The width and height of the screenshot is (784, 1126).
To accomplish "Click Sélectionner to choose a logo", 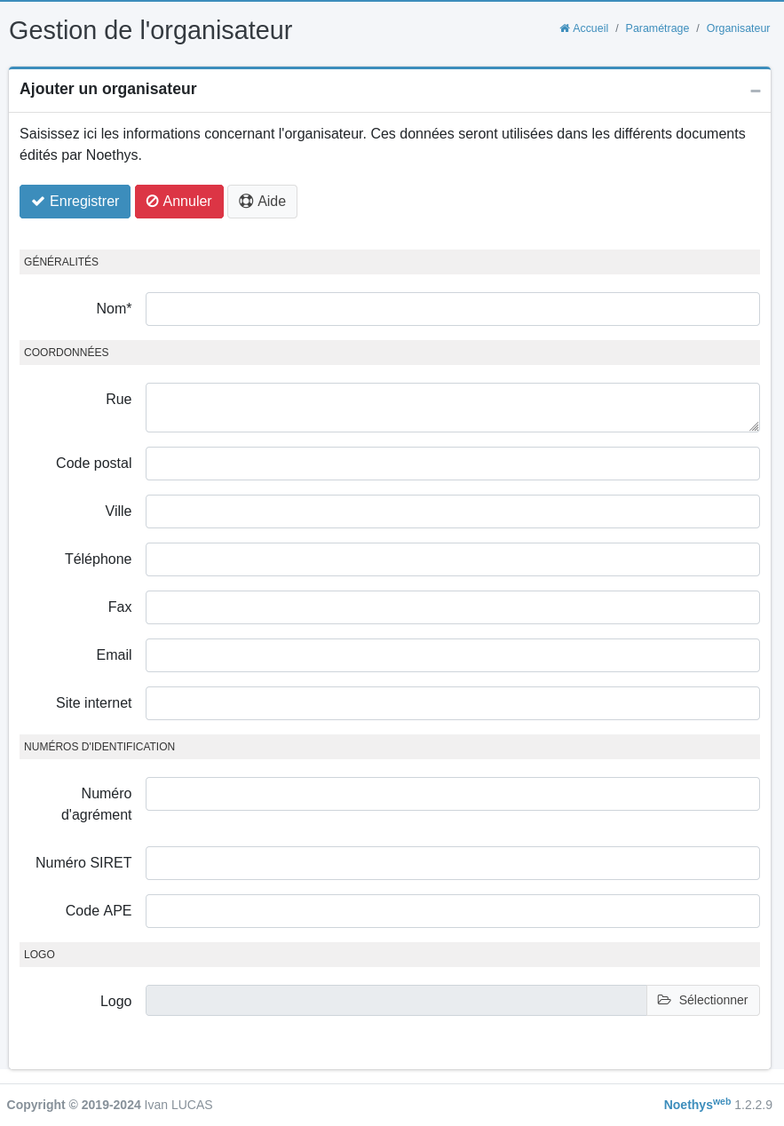I will [x=702, y=1000].
